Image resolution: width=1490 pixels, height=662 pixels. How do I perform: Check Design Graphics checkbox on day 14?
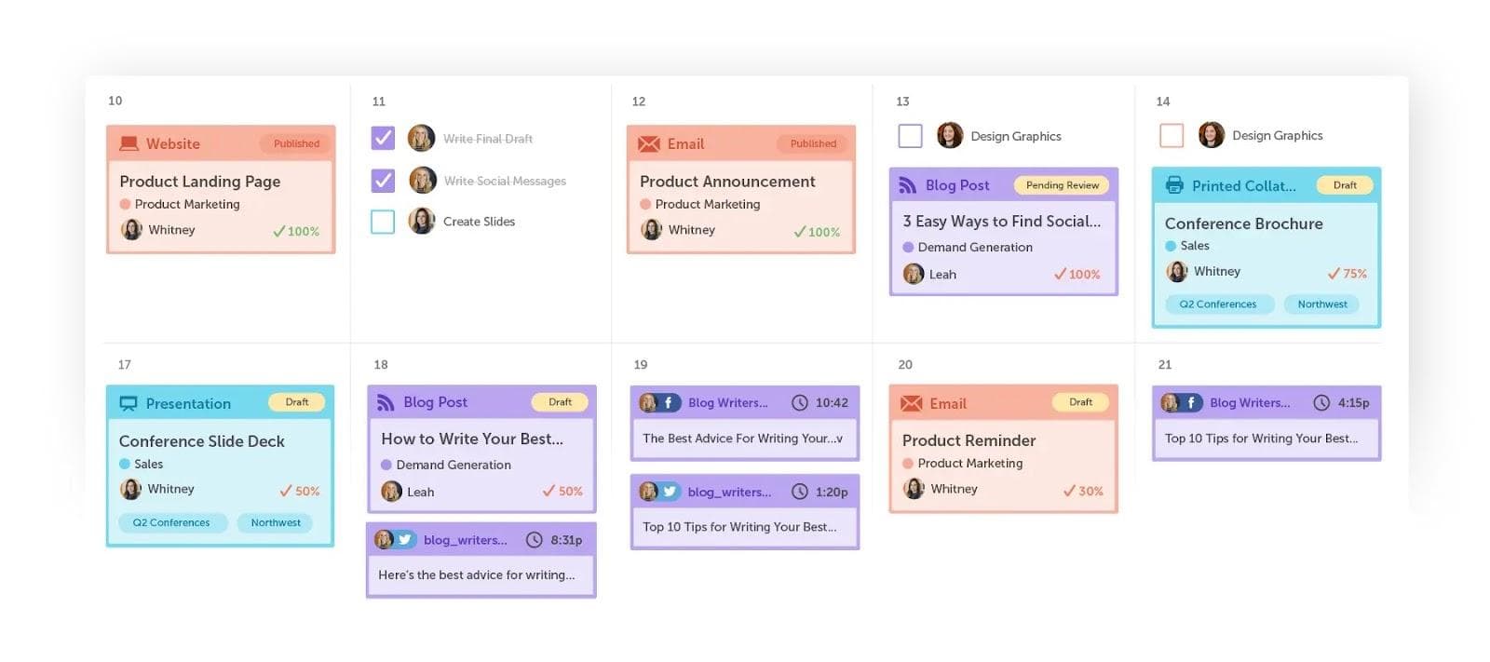pos(1172,136)
